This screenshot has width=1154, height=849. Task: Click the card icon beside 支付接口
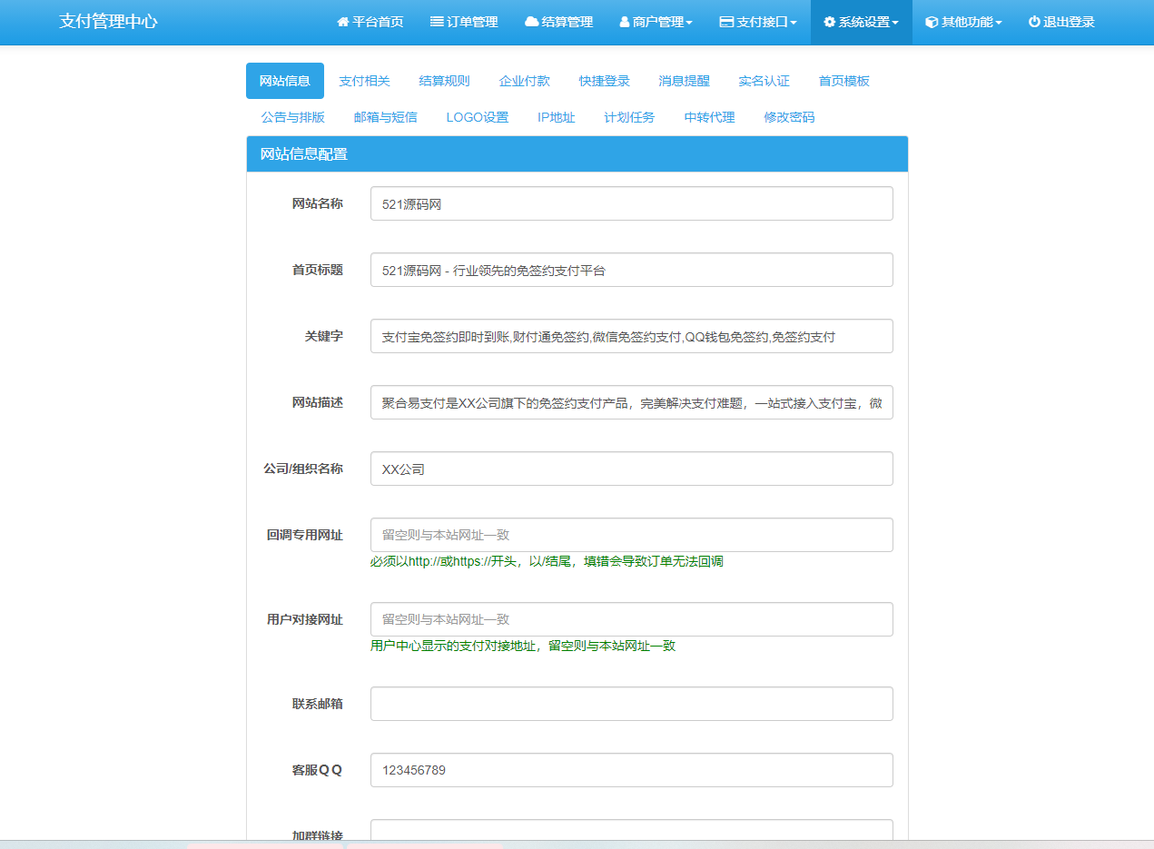click(726, 22)
